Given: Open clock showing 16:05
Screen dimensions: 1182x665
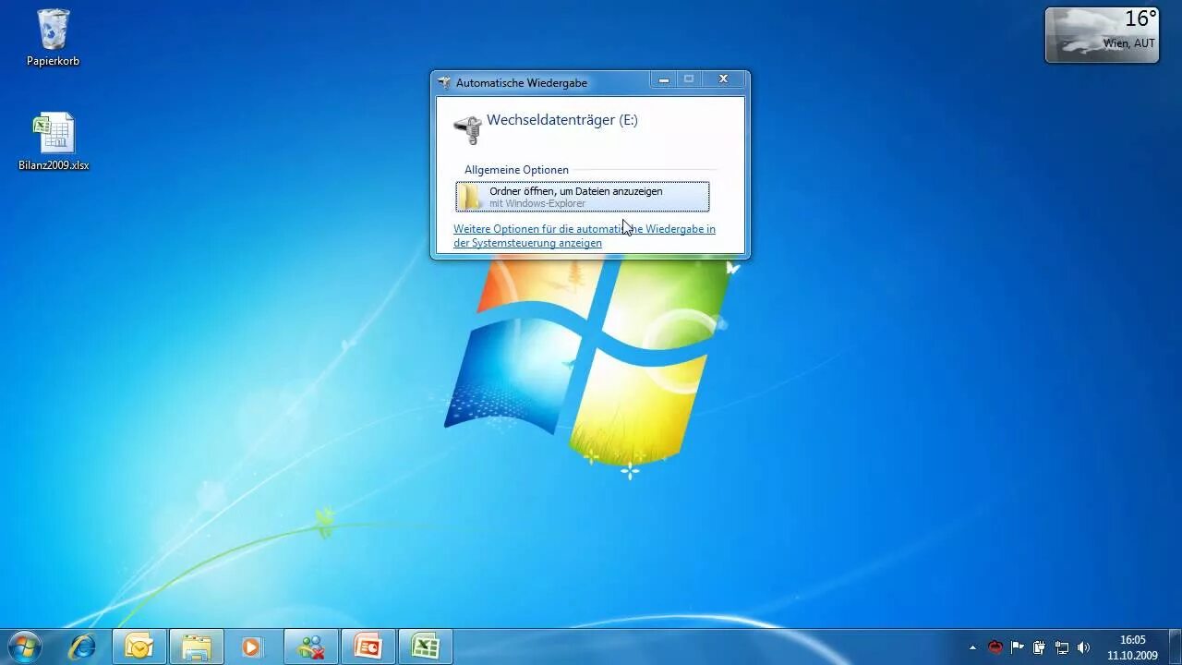Looking at the screenshot, I should click(1132, 647).
